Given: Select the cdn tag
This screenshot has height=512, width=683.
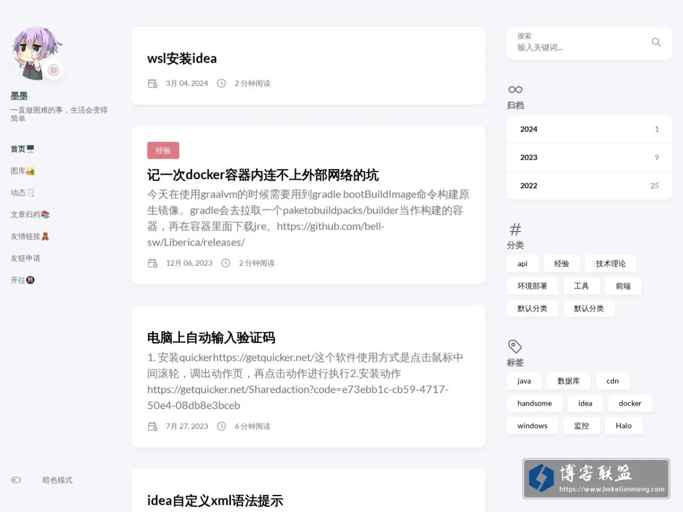Looking at the screenshot, I should click(612, 381).
